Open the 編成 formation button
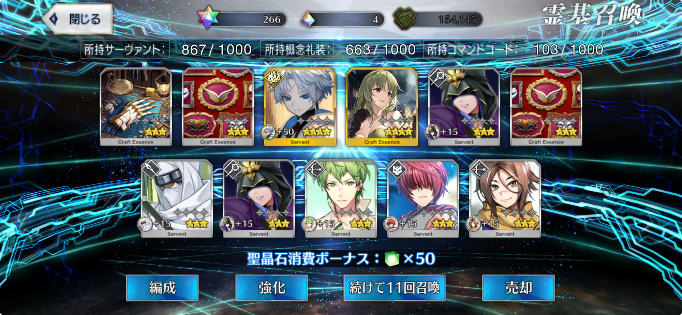 click(162, 288)
